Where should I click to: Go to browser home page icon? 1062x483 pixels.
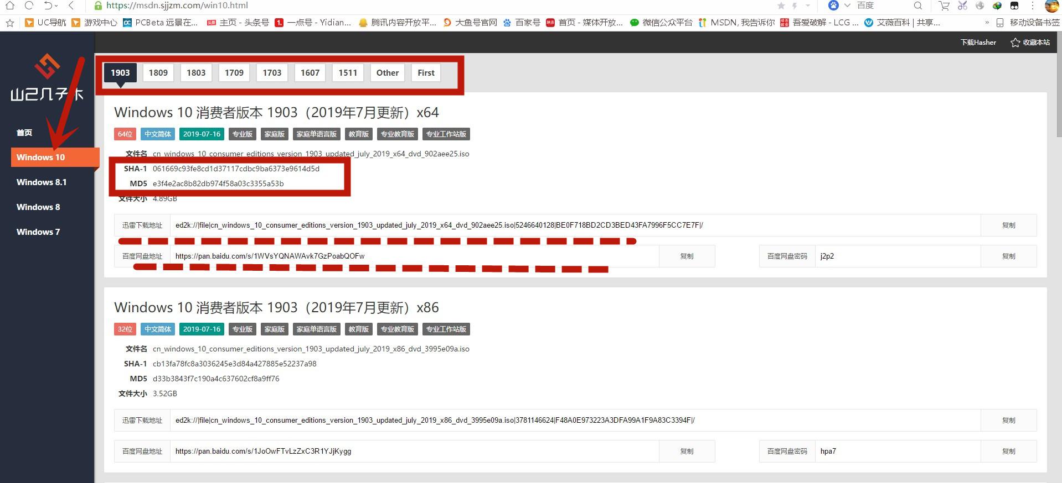coord(9,6)
